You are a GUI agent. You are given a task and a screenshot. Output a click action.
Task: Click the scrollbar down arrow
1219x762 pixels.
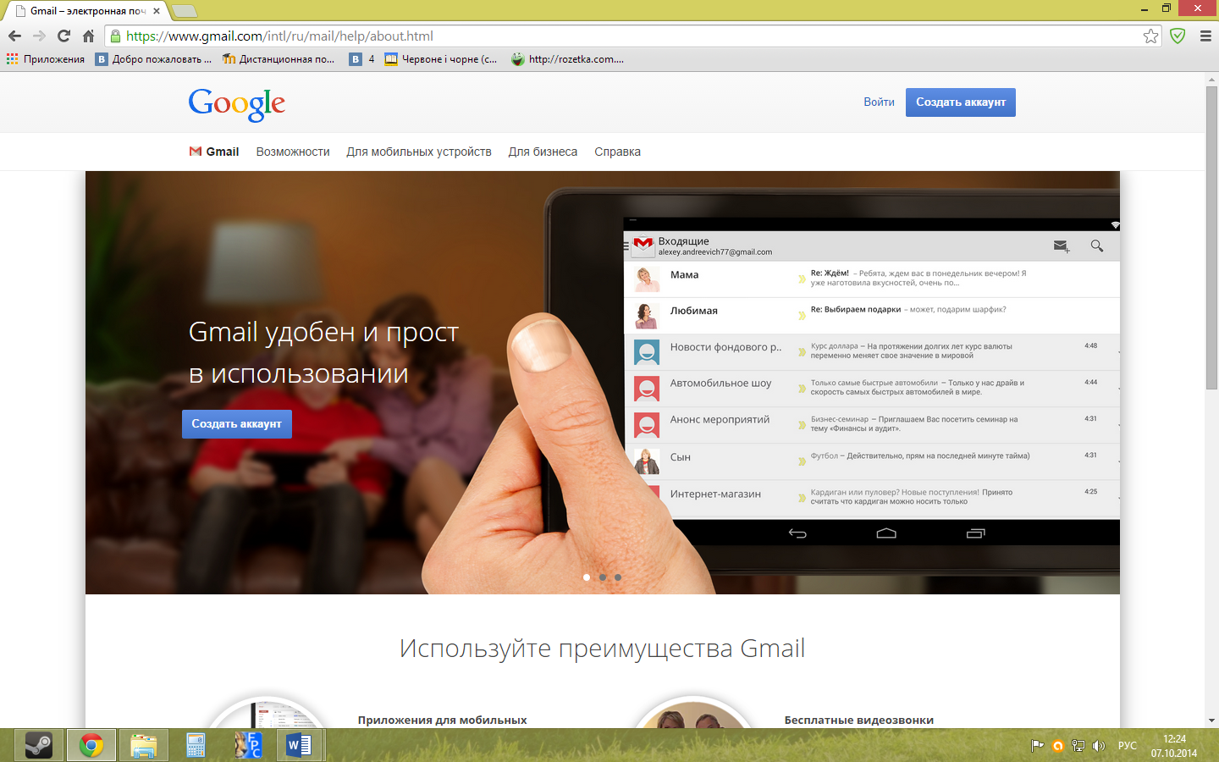click(x=1211, y=721)
